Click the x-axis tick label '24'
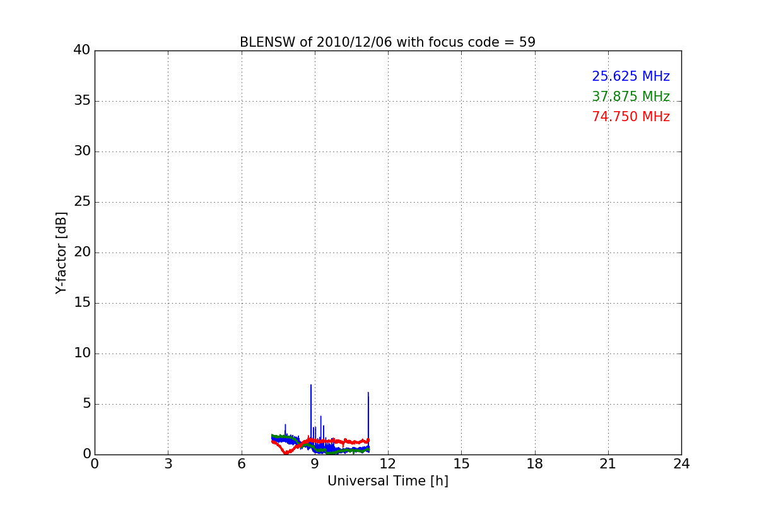Image resolution: width=757 pixels, height=505 pixels. (x=681, y=464)
